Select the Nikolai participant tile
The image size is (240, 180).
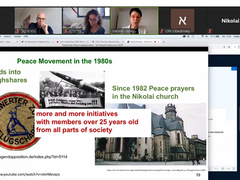tap(223, 21)
